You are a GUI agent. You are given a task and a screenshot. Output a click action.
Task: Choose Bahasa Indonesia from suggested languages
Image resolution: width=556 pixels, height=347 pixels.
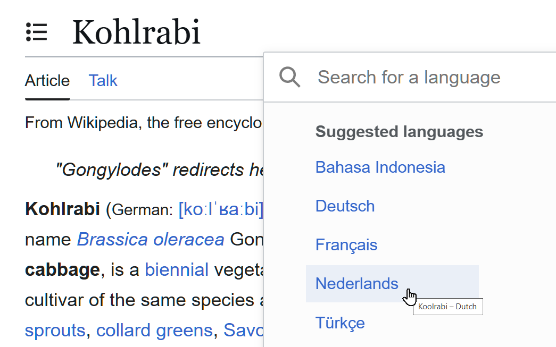(x=380, y=167)
